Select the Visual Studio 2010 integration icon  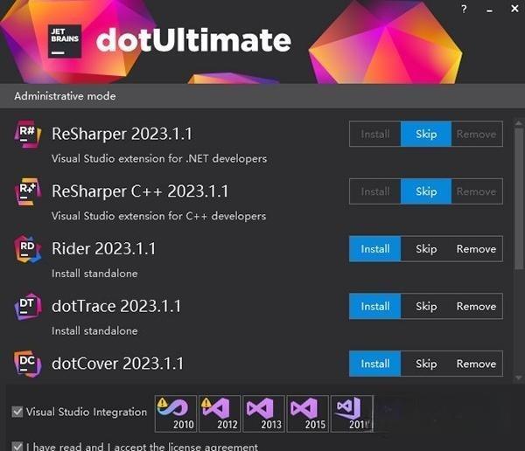coord(176,414)
